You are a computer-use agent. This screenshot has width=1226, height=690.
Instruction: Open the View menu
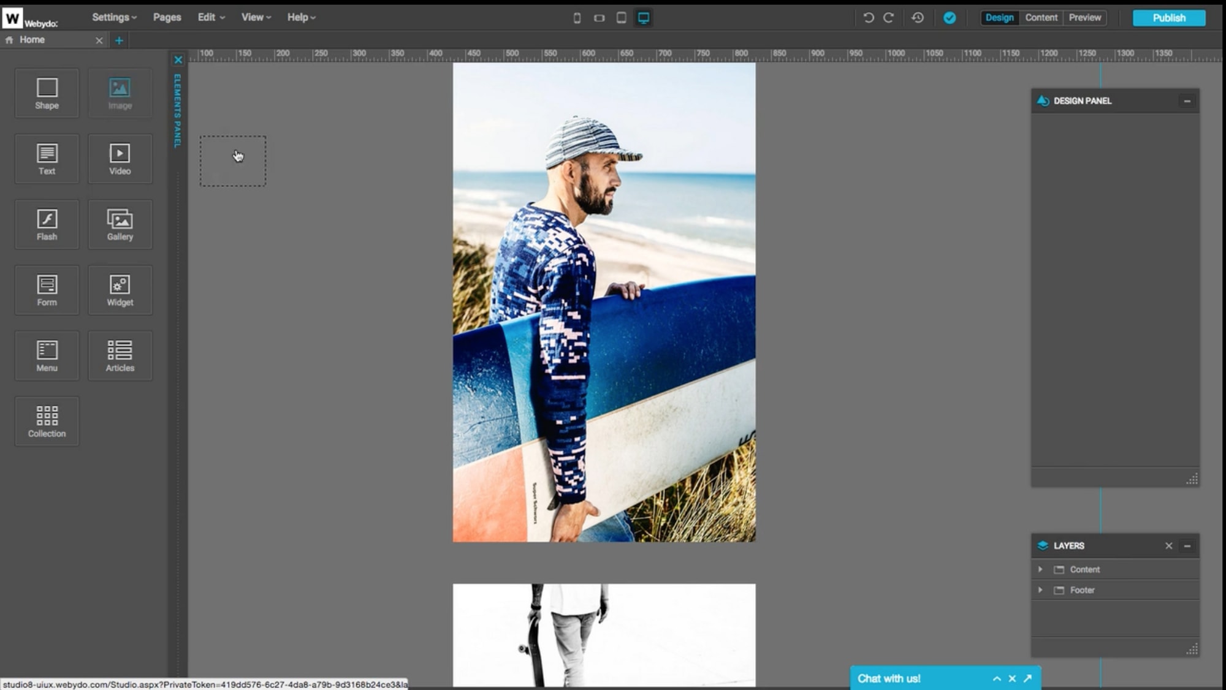click(253, 17)
